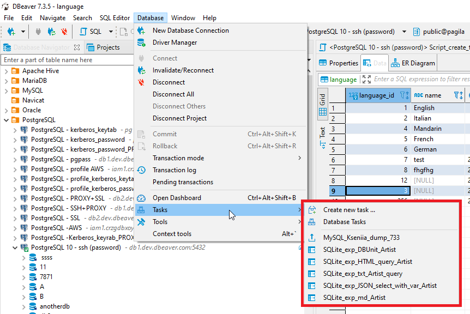Open dropdown arrow next to SQL button
This screenshot has height=314, width=470.
pyautogui.click(x=111, y=32)
